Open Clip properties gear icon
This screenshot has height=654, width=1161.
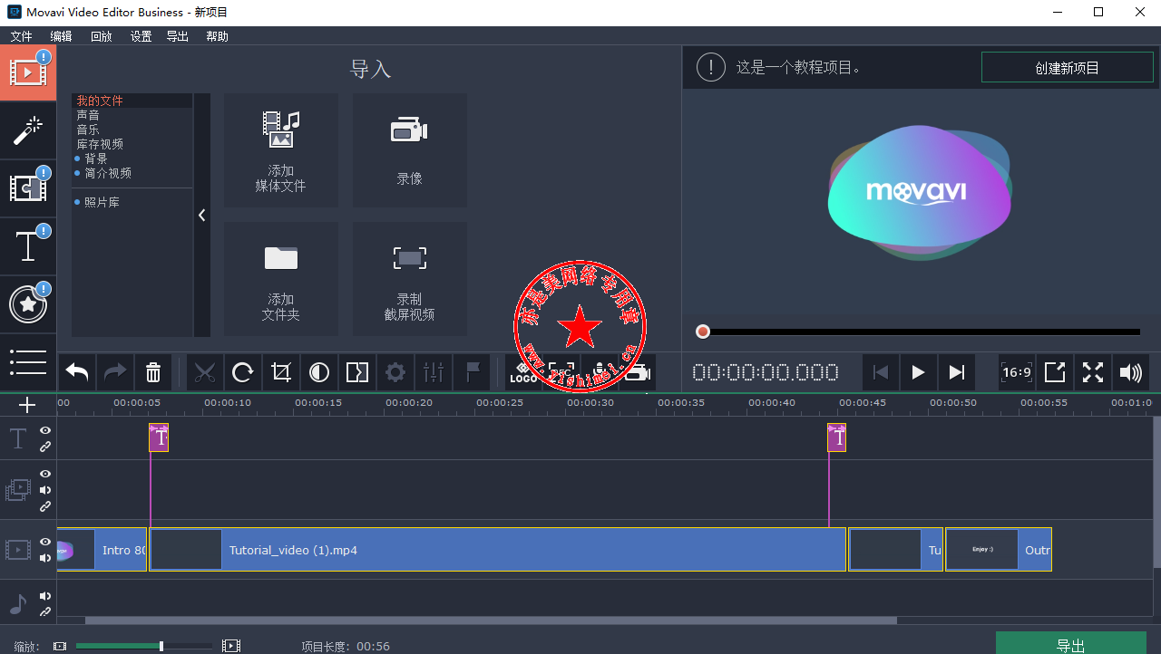click(395, 372)
